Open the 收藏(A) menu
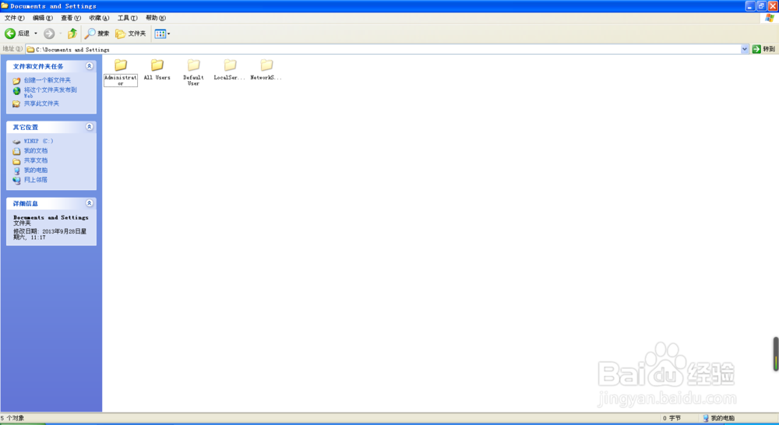The image size is (779, 425). [x=99, y=18]
